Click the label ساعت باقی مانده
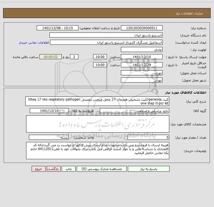The image size is (214, 207). [26, 57]
